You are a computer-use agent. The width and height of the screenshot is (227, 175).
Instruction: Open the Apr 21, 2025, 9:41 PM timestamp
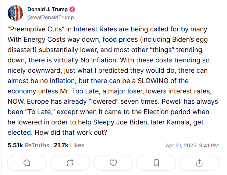click(x=192, y=145)
